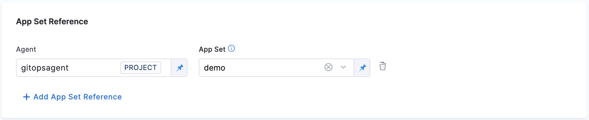
Task: Click the plus icon before Add App Set Reference
Action: 26,97
